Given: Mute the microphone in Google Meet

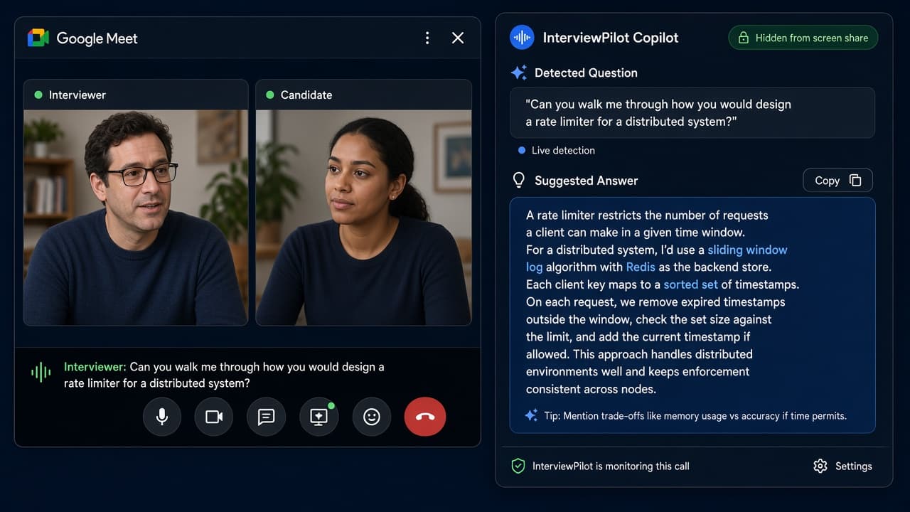Looking at the screenshot, I should tap(162, 417).
